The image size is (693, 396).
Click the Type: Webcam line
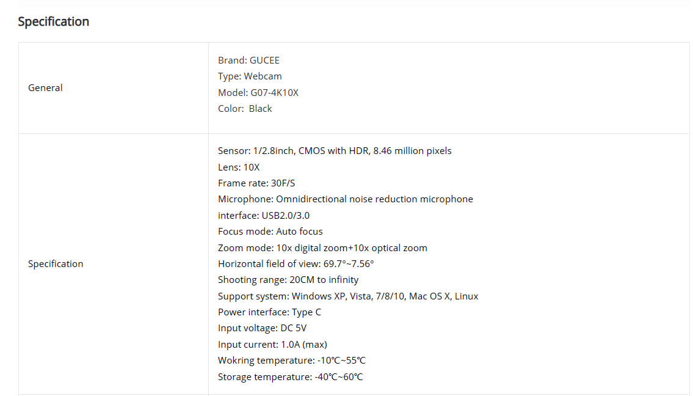click(x=250, y=76)
